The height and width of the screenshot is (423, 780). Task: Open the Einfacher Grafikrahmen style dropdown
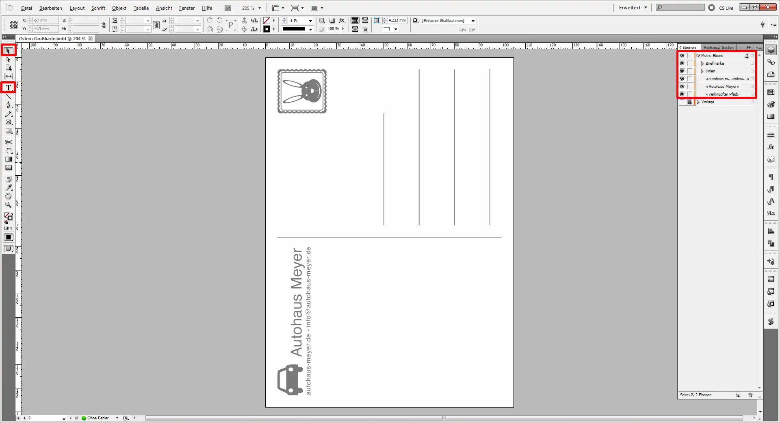click(x=473, y=21)
